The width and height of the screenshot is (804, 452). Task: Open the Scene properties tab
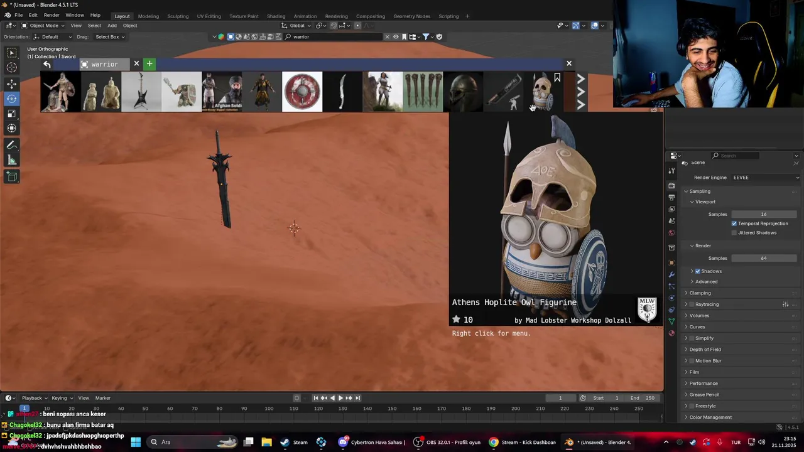[671, 221]
